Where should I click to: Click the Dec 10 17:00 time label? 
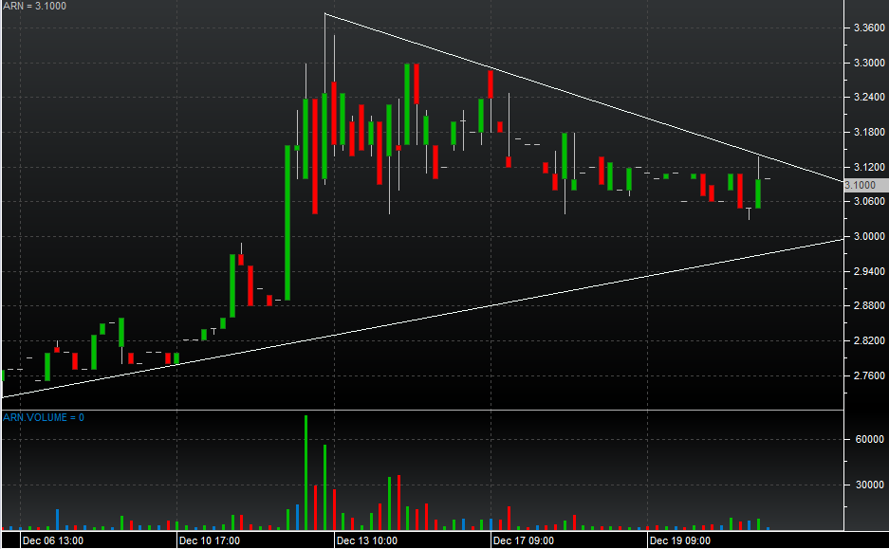pos(210,540)
